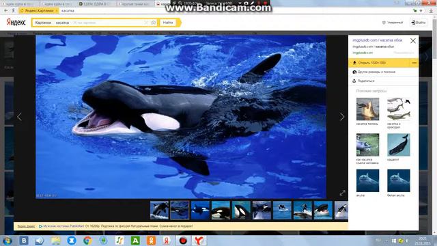Open the белая акула related query thumbnail

coord(399,180)
